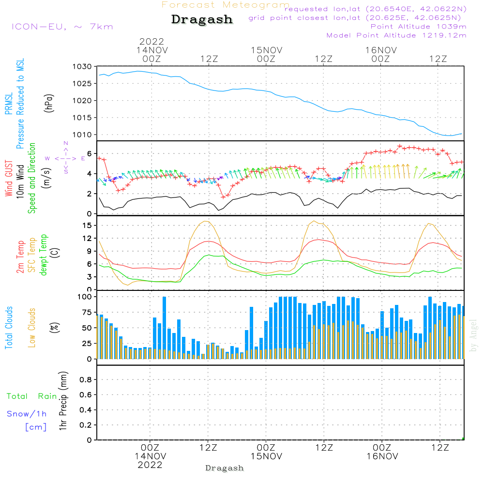Viewport: 484px width, 484px height.
Task: Click the '(C)' temperature unit label
Action: point(55,253)
